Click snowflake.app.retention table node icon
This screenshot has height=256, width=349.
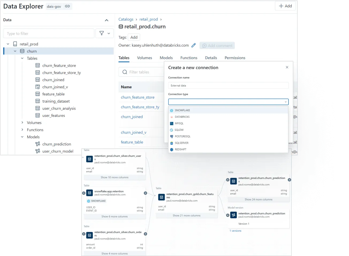tap(90, 193)
